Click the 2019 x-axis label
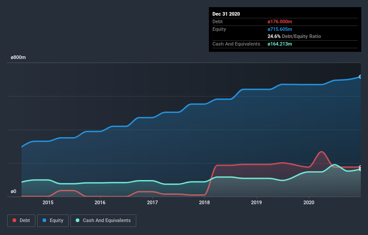 tap(256, 202)
